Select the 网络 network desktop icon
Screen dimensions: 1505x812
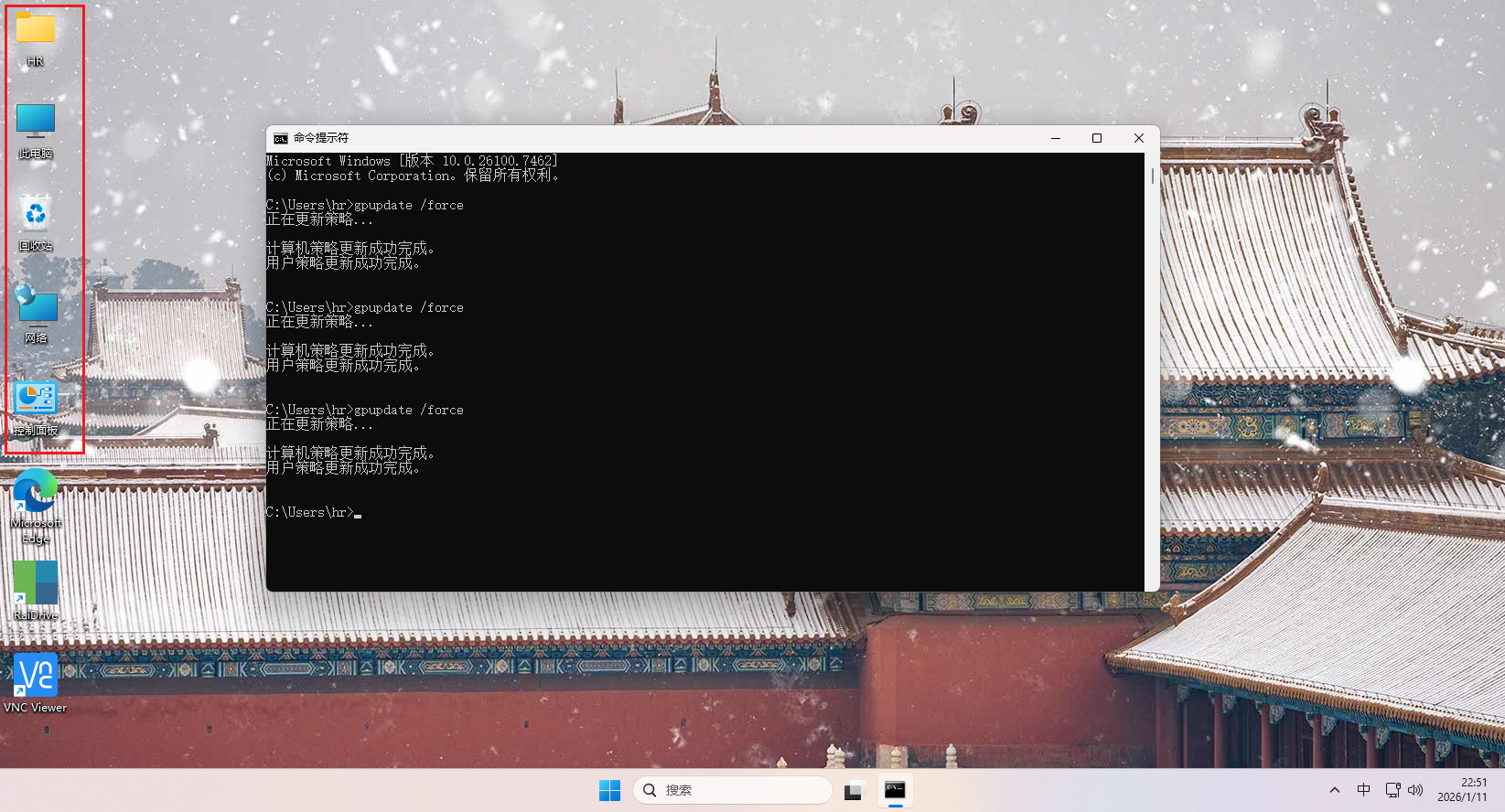click(36, 315)
